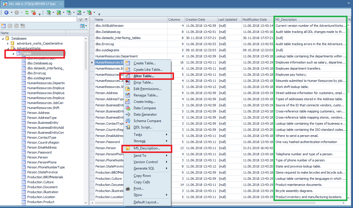Select Person.Address in the tree
The height and width of the screenshot is (208, 353).
tap(38, 113)
